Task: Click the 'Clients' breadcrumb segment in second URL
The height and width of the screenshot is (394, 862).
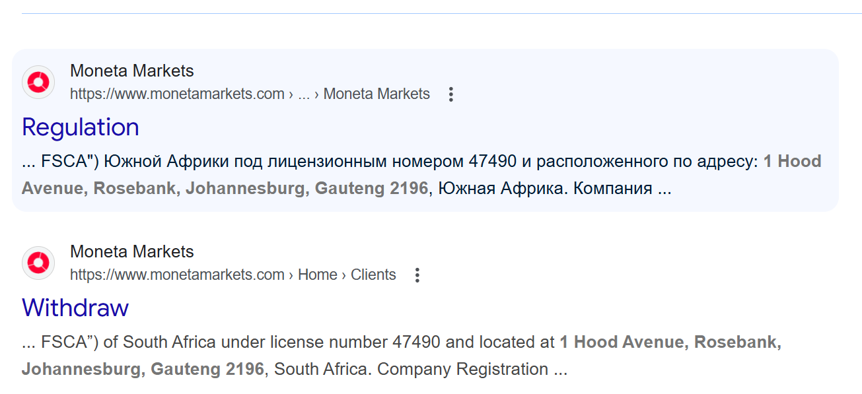Action: click(x=373, y=275)
